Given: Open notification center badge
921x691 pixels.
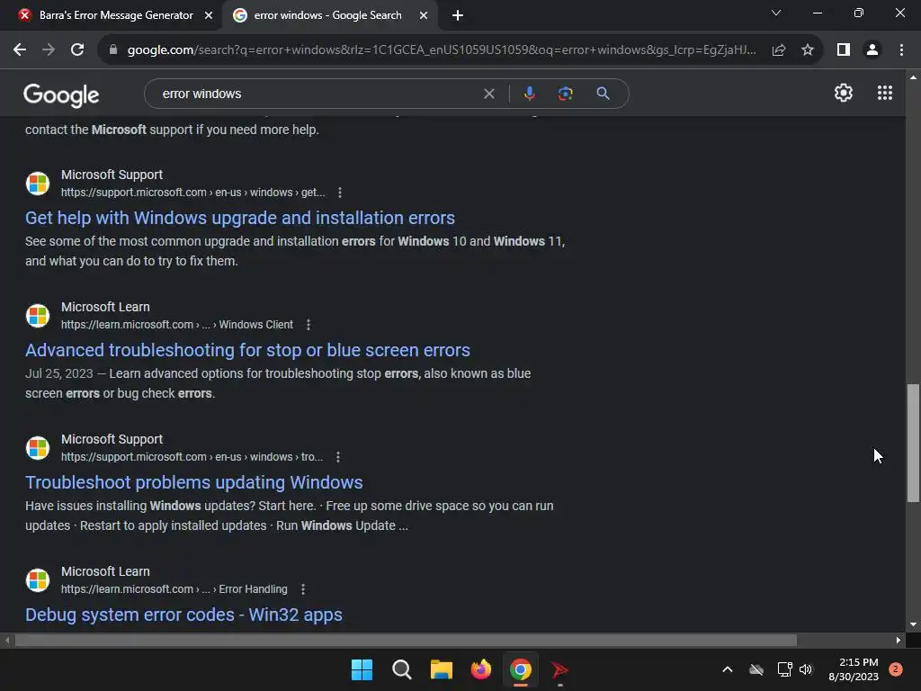Looking at the screenshot, I should click(896, 669).
